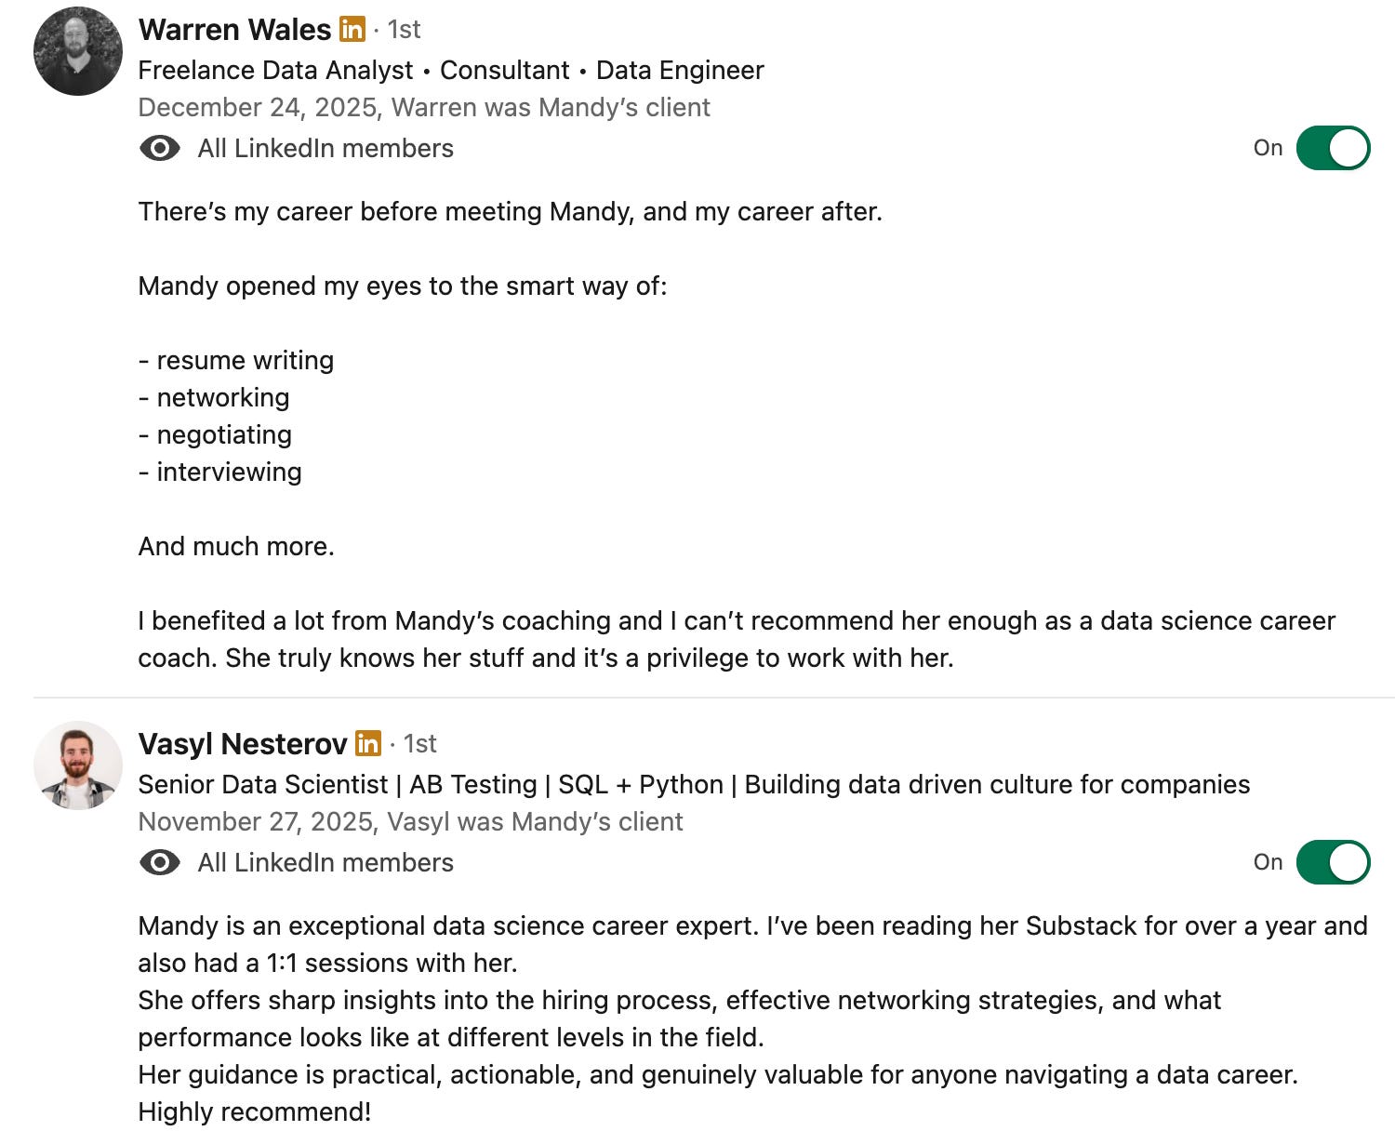Click Vasyl's headline 'Senior Data Scientist'
Viewport: 1395px width, 1131px height.
click(x=263, y=784)
